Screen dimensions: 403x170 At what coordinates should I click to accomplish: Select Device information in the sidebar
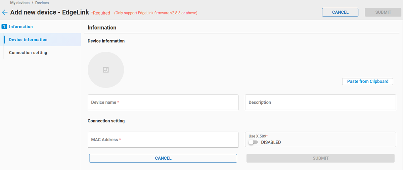coord(28,40)
